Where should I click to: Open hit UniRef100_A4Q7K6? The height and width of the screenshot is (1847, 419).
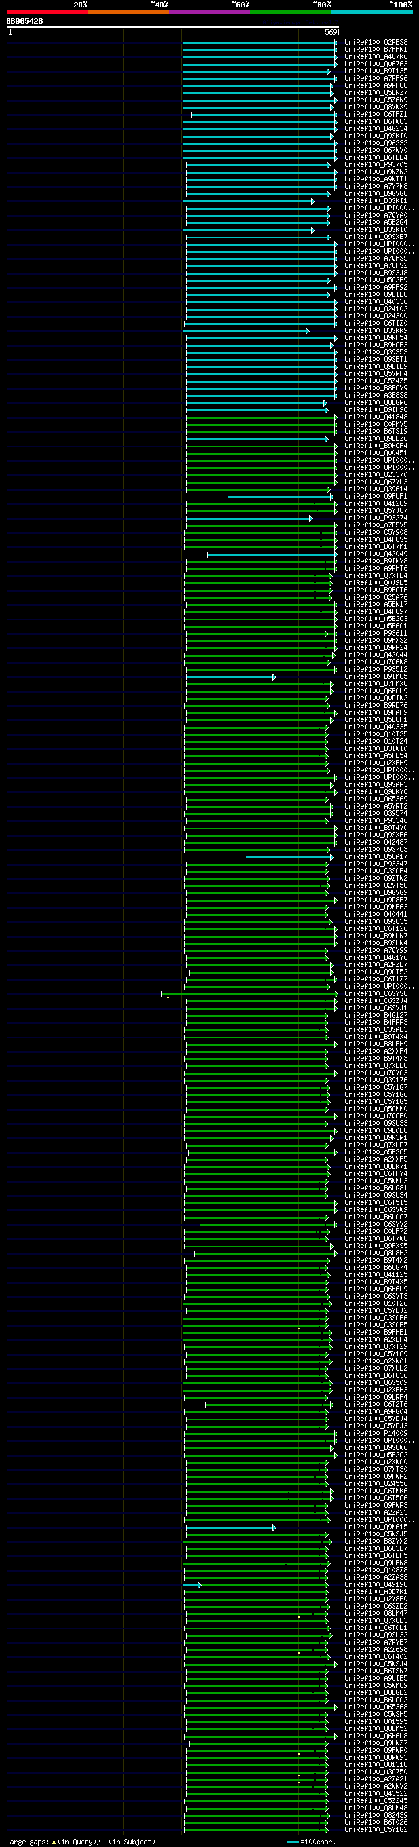tap(376, 56)
